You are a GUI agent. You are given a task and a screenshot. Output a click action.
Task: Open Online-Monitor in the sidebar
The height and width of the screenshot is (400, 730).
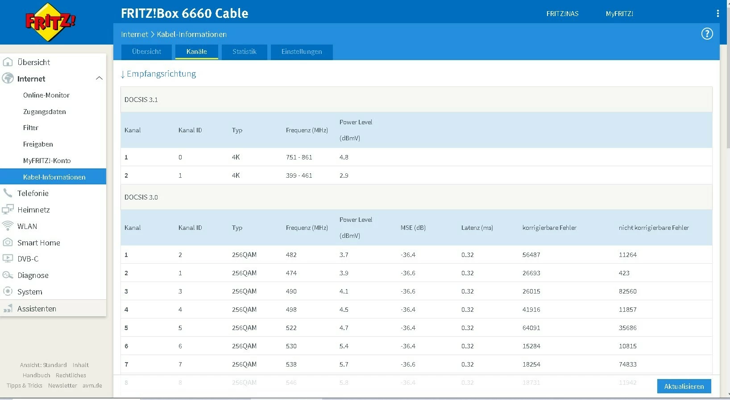coord(46,95)
